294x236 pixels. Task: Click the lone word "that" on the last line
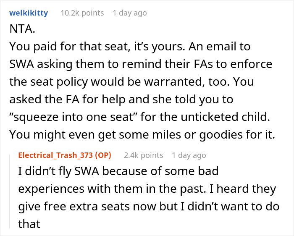tap(29, 223)
